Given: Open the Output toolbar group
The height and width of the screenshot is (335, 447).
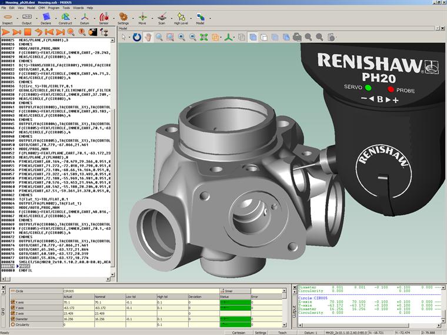Looking at the screenshot, I should [x=27, y=18].
